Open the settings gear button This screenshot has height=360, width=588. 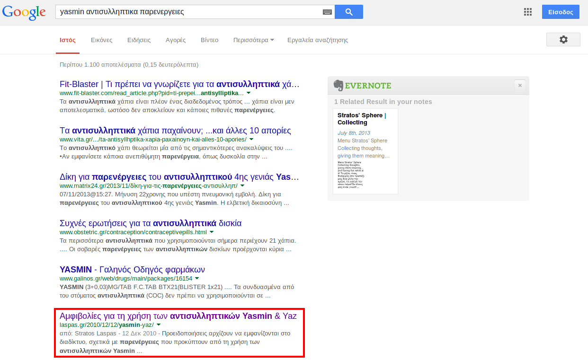click(x=563, y=40)
